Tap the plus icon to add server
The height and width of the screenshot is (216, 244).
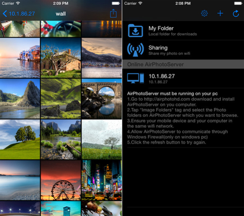[220, 14]
